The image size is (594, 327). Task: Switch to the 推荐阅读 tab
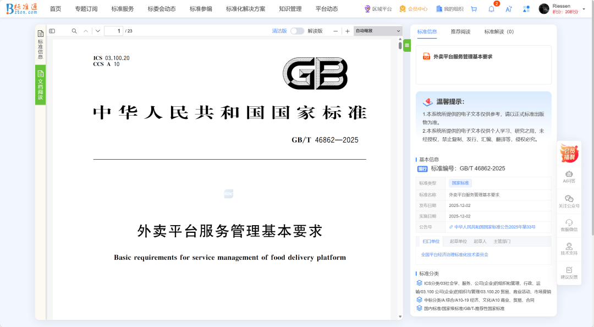[x=460, y=32]
